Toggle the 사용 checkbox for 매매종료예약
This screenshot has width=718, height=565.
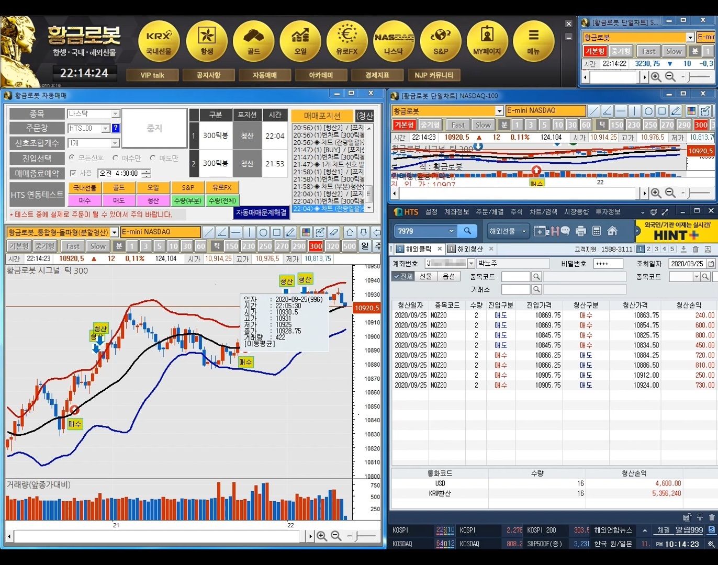point(73,173)
